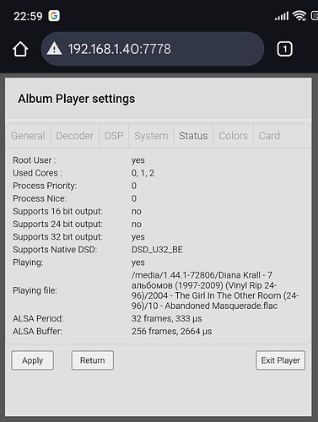
Task: Open the Colors tab
Action: [x=234, y=136]
